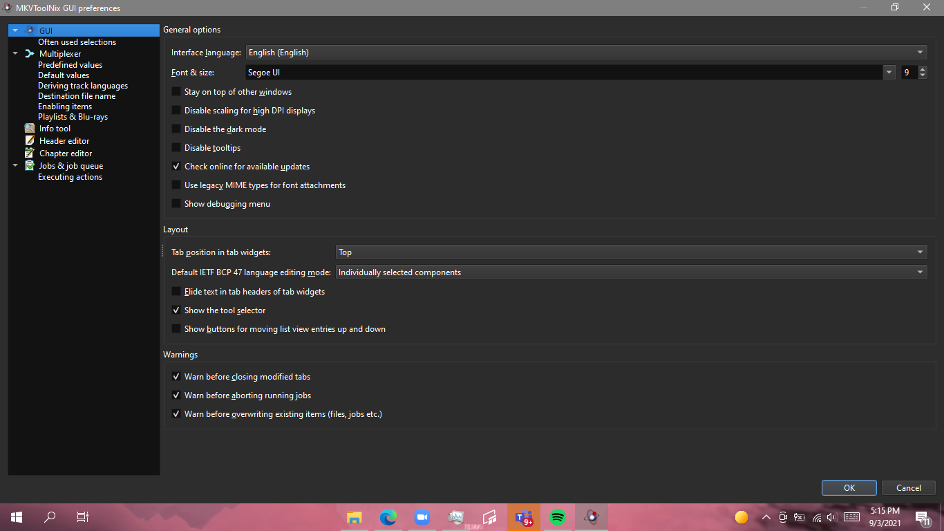This screenshot has width=944, height=531.
Task: Go to Playlists & Blu-rays settings
Action: click(73, 117)
